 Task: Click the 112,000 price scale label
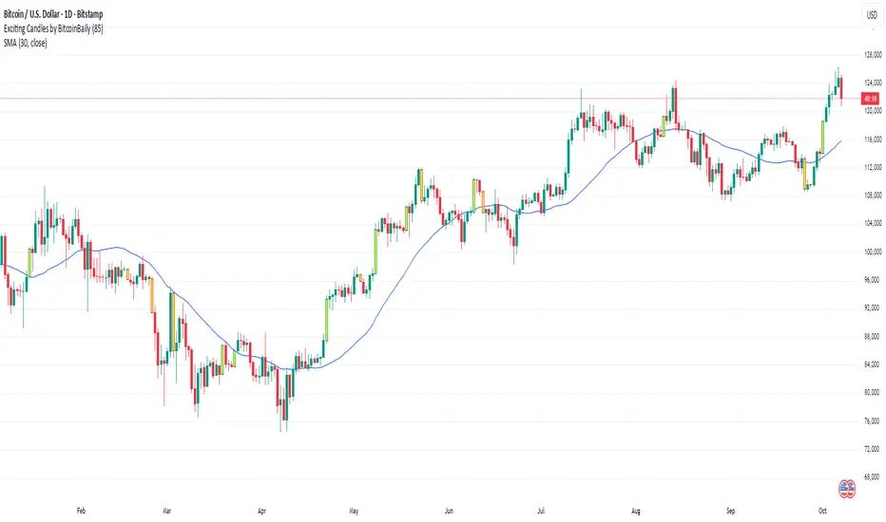pyautogui.click(x=872, y=167)
